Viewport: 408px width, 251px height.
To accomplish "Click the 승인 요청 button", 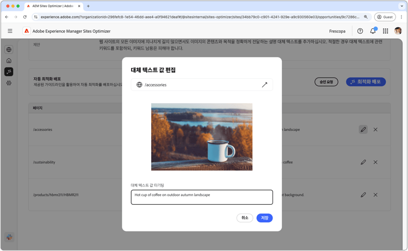I will click(x=326, y=82).
